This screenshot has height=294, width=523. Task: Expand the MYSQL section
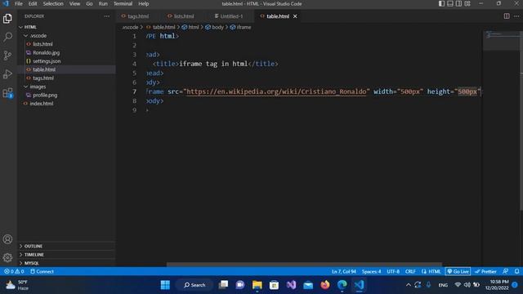32,263
